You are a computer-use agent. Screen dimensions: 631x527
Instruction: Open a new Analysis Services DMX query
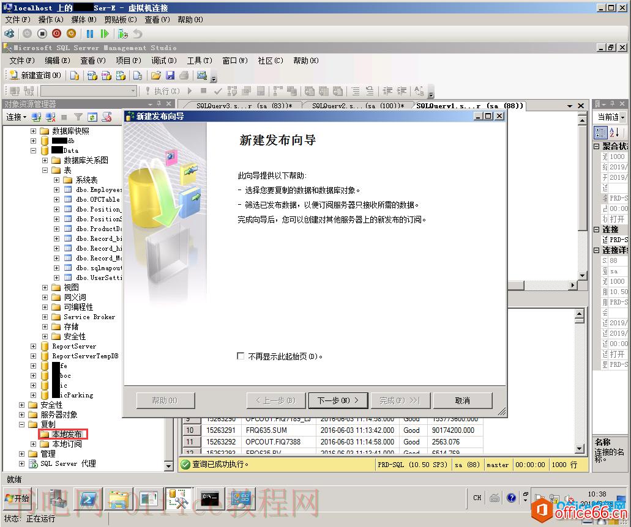click(106, 75)
